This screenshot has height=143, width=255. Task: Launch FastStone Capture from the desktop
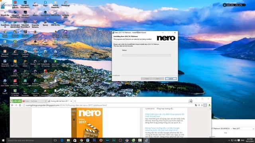(25, 54)
